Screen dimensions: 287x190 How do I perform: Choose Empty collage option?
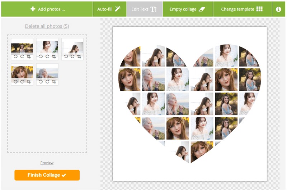tap(187, 9)
